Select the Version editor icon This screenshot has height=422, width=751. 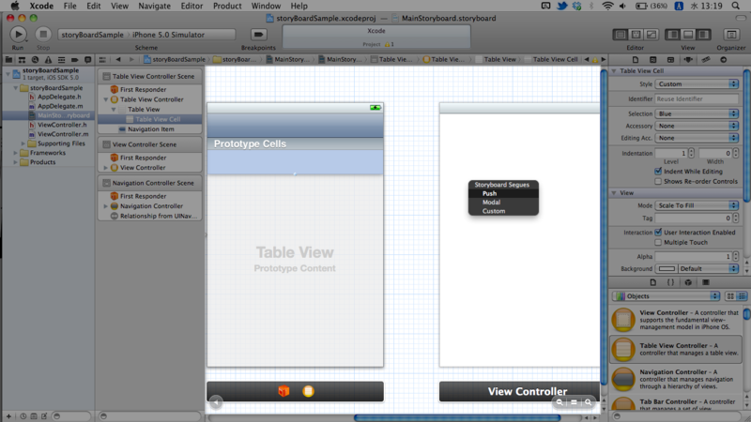651,35
